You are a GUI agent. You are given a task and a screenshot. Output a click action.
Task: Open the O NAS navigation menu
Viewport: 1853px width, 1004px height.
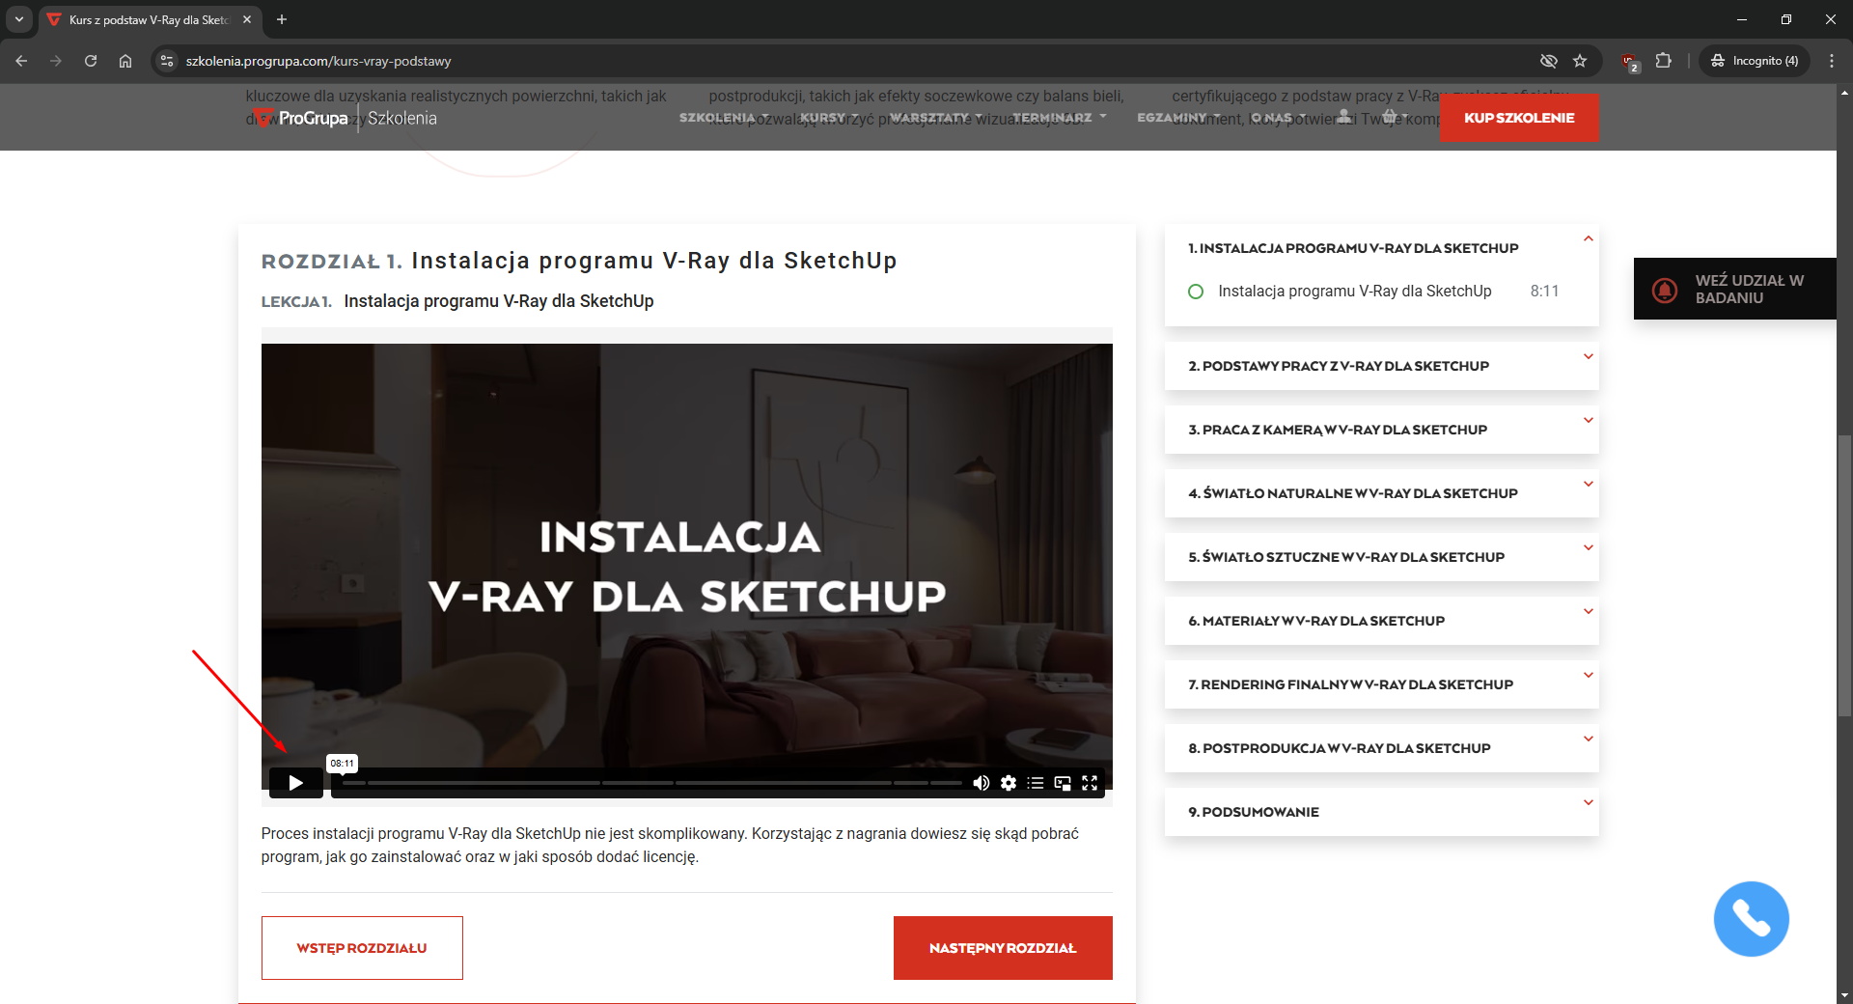1279,118
